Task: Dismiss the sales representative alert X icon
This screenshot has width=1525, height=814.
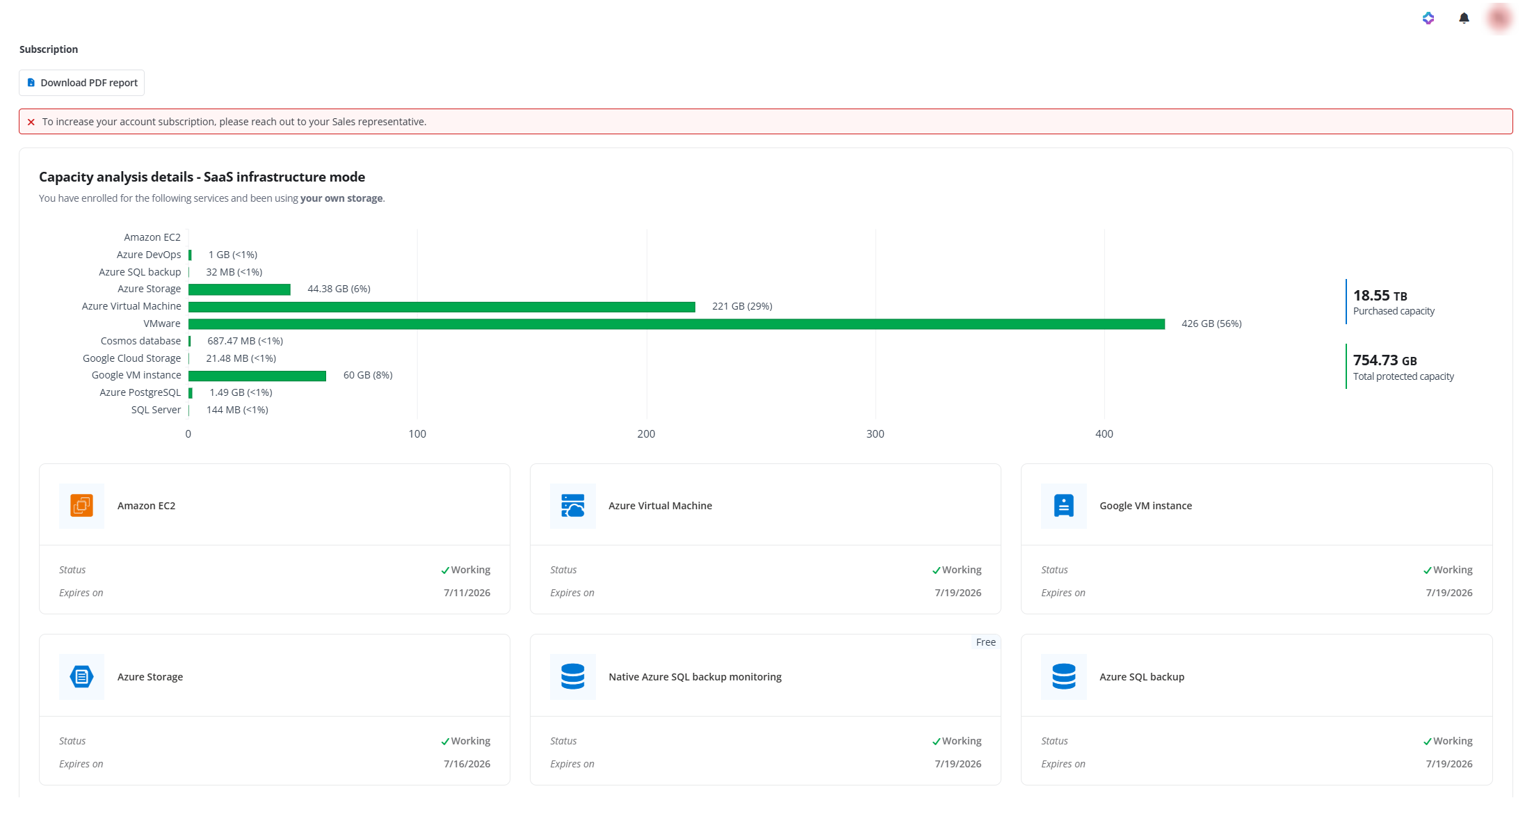Action: pyautogui.click(x=31, y=122)
